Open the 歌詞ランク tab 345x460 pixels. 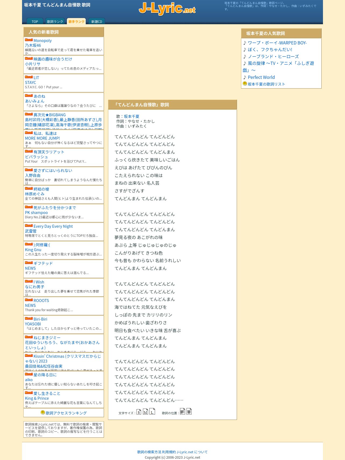[55, 21]
